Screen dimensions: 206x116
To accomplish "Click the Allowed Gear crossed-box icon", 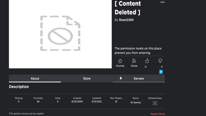I will point(155,103).
